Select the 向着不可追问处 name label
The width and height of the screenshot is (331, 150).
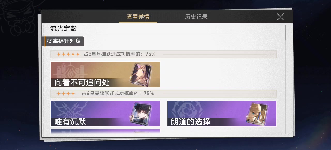(x=82, y=83)
